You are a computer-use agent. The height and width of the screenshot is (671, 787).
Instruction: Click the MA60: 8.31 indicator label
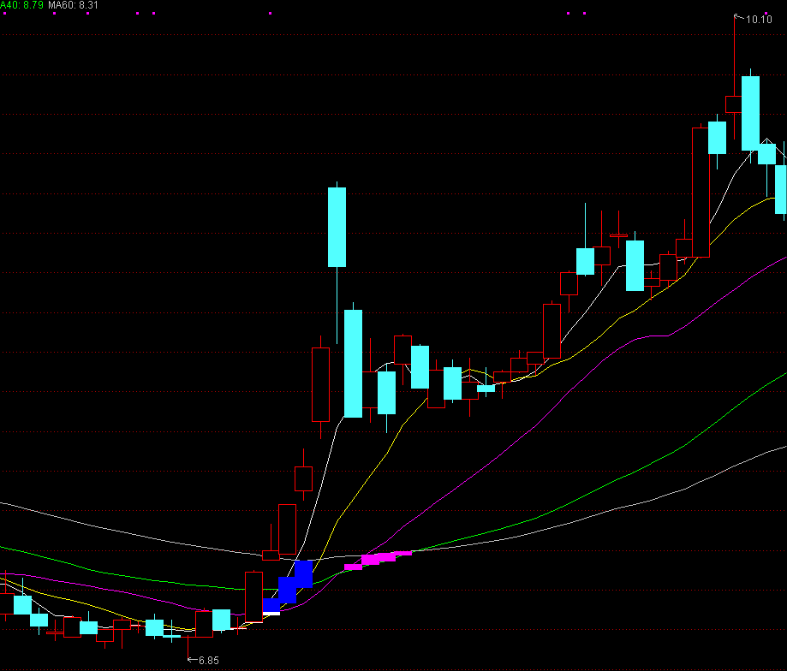[73, 5]
